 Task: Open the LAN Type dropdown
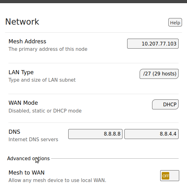tap(159, 74)
